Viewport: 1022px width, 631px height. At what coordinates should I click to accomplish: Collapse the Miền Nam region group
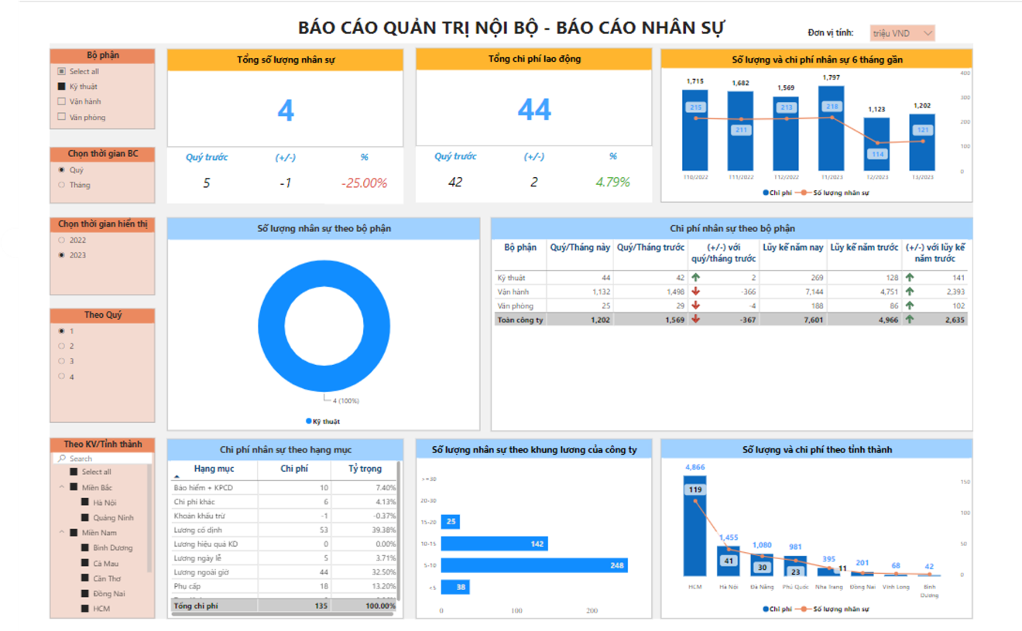point(61,533)
